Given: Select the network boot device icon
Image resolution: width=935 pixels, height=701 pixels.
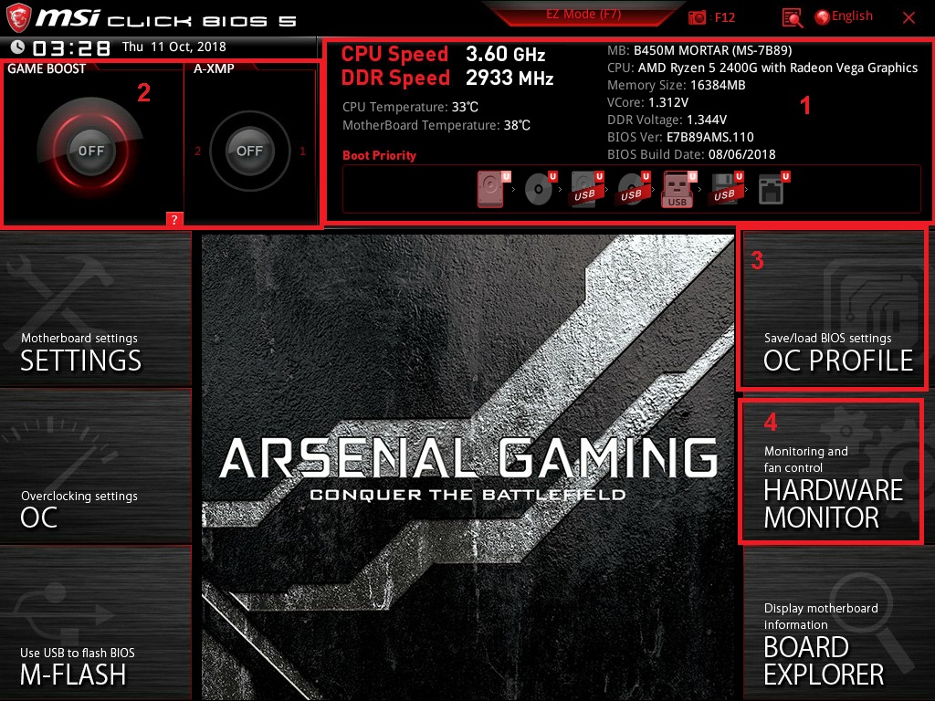Looking at the screenshot, I should coord(772,189).
